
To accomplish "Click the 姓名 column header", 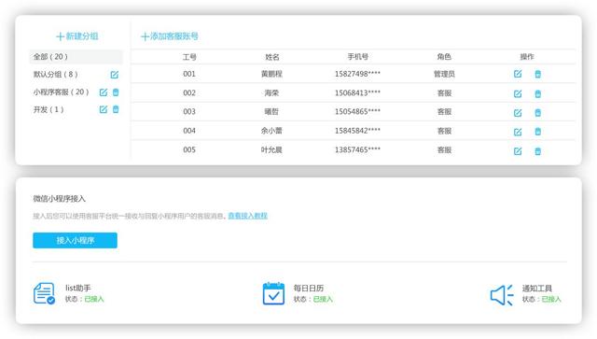I will 271,57.
